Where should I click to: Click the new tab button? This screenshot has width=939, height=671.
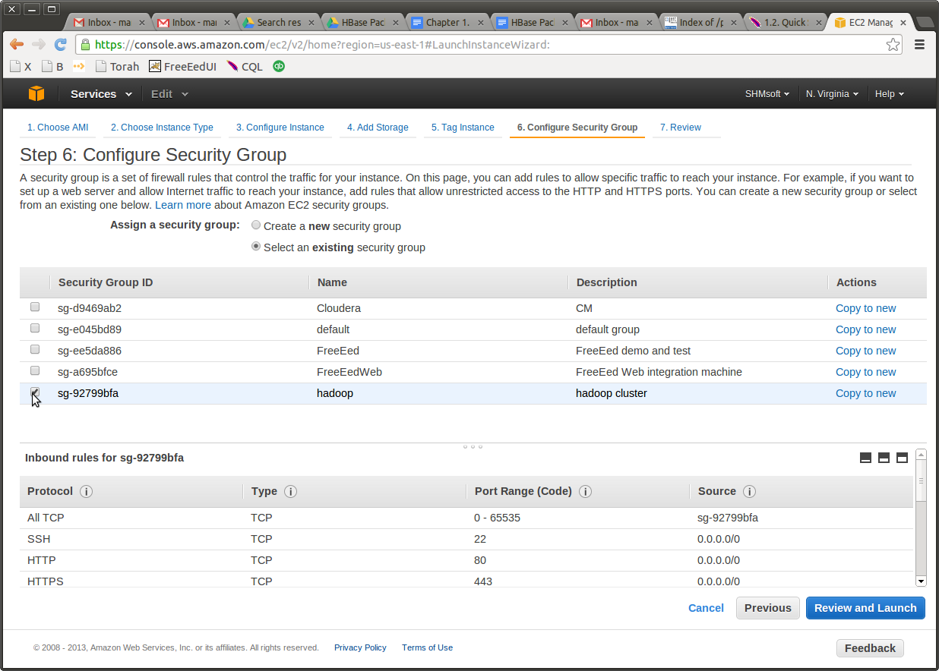[925, 22]
